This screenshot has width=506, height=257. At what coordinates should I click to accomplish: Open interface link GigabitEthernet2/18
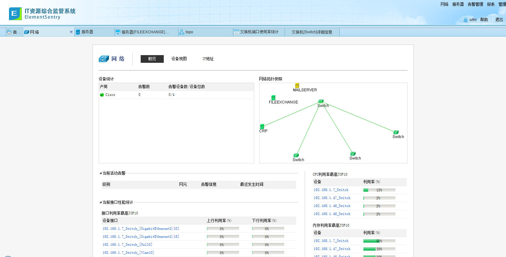141,237
